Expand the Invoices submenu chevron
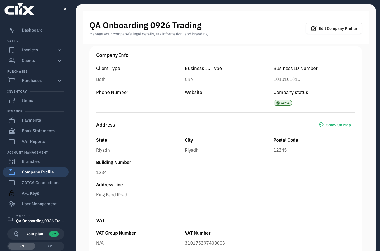380x251 pixels. coord(60,50)
